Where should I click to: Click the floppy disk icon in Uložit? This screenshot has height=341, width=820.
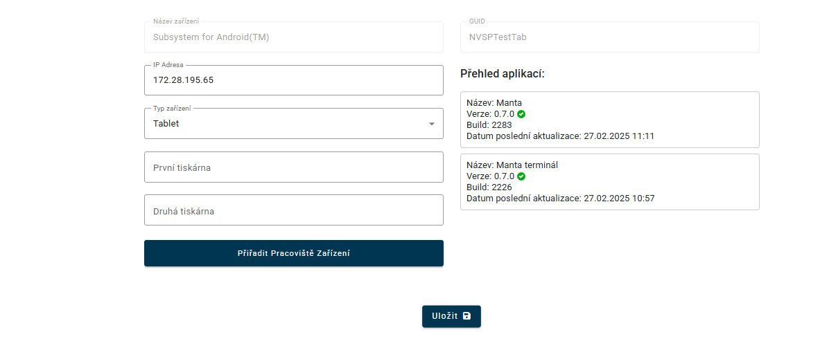tap(466, 316)
